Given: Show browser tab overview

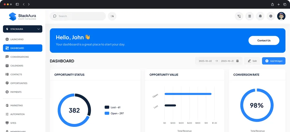Looking at the screenshot, I should pos(285,5).
